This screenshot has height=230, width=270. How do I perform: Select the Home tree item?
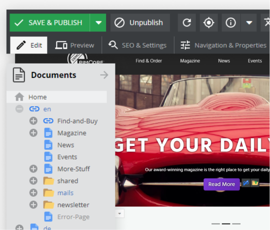coord(56,97)
